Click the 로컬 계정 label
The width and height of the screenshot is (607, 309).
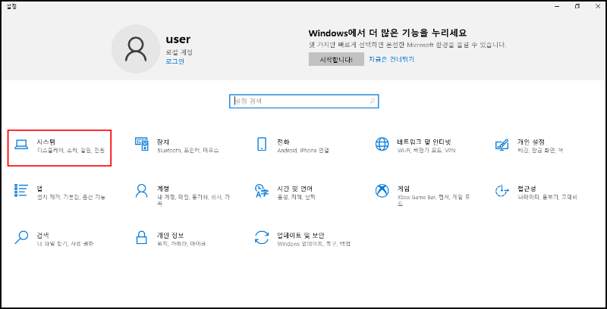pos(179,52)
